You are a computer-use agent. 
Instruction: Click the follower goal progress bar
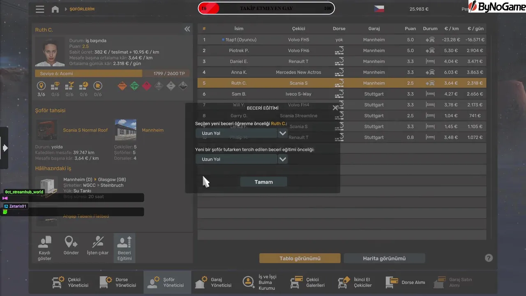click(x=266, y=8)
